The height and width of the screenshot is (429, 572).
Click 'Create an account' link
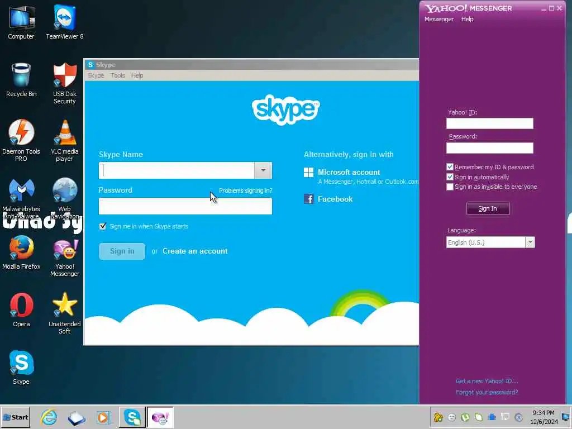click(195, 251)
